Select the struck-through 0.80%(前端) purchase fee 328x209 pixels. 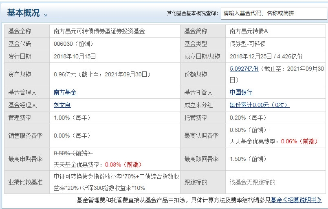pos(73,153)
